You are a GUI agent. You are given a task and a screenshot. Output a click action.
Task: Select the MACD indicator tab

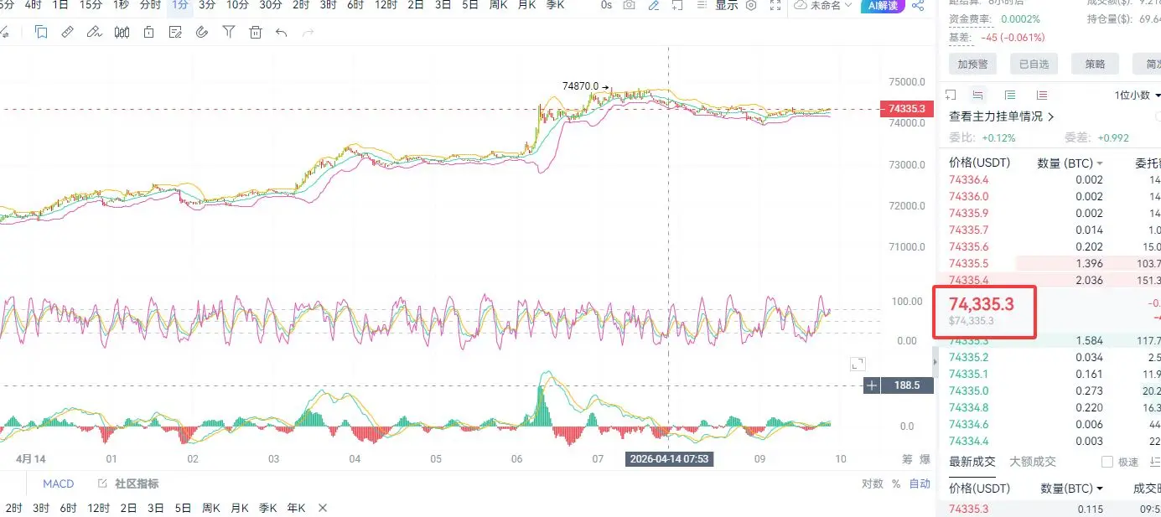point(59,483)
